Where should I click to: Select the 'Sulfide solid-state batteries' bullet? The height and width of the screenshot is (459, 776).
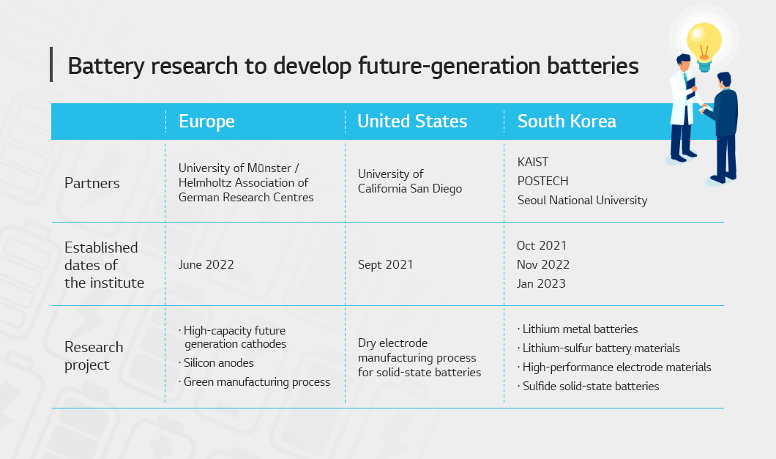point(589,387)
